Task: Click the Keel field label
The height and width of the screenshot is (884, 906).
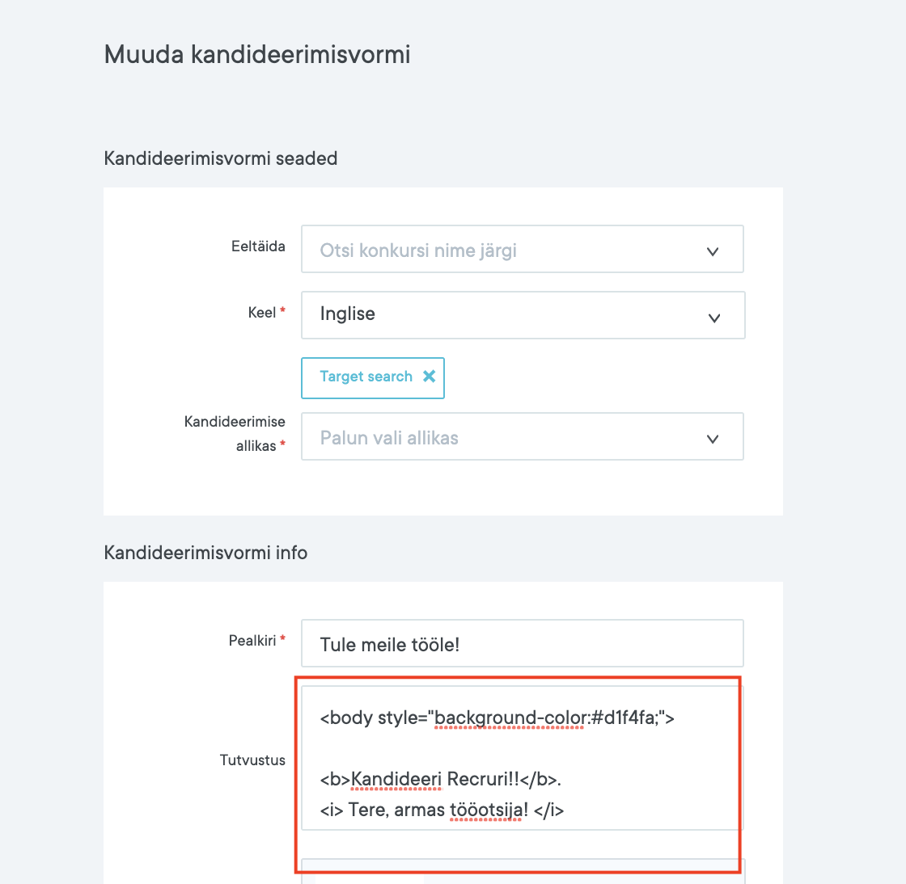Action: (x=262, y=313)
